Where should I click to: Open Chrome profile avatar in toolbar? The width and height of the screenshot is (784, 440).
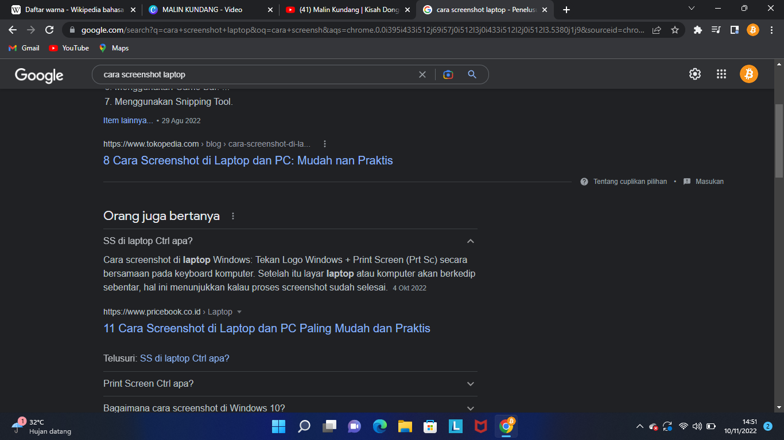pyautogui.click(x=752, y=30)
